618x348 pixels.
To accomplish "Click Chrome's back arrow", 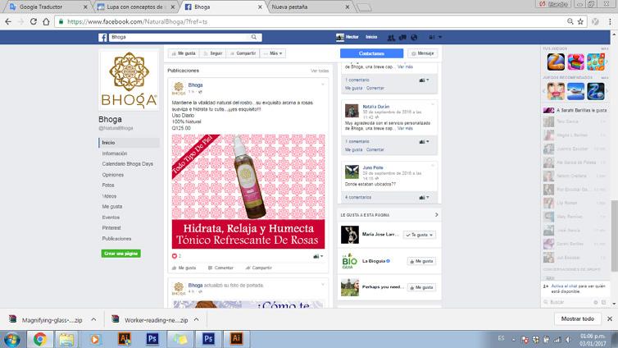I will click(x=8, y=21).
